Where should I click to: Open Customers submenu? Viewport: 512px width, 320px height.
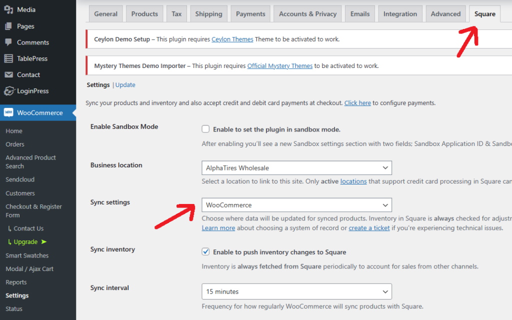pyautogui.click(x=20, y=193)
